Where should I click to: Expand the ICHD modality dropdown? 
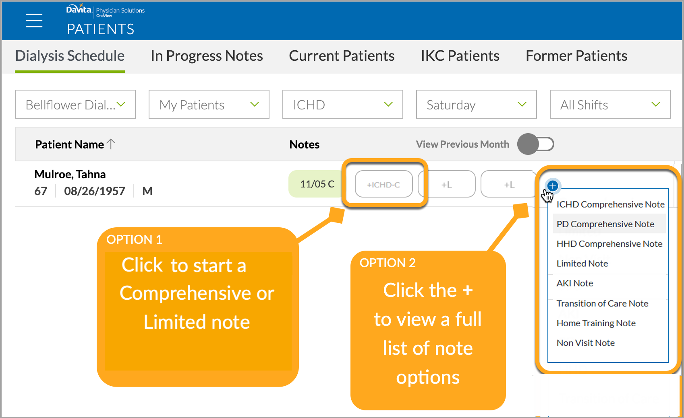click(x=343, y=104)
